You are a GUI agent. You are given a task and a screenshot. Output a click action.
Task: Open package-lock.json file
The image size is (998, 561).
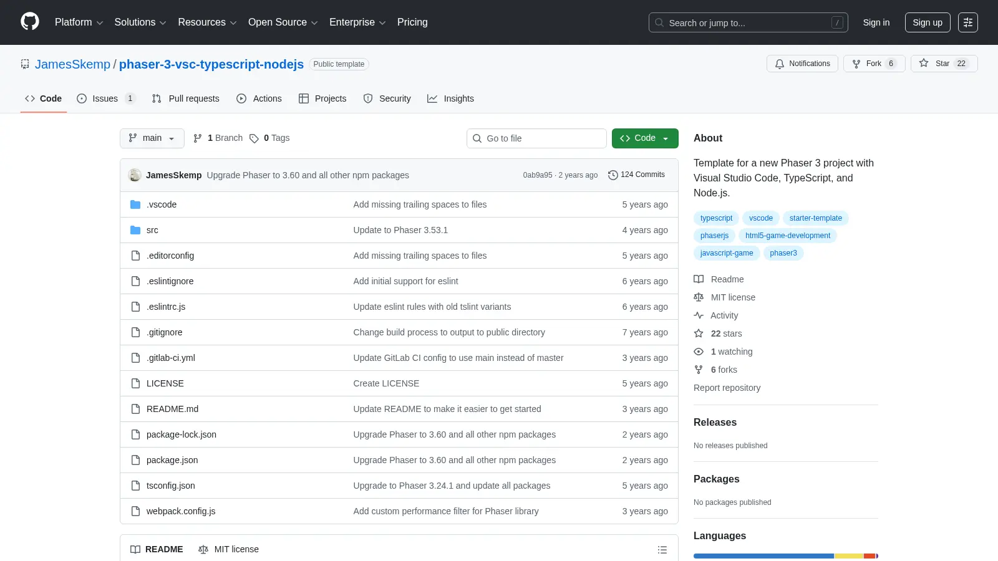pos(182,434)
